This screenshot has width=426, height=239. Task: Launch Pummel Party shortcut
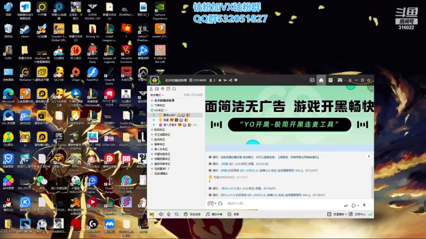click(92, 54)
